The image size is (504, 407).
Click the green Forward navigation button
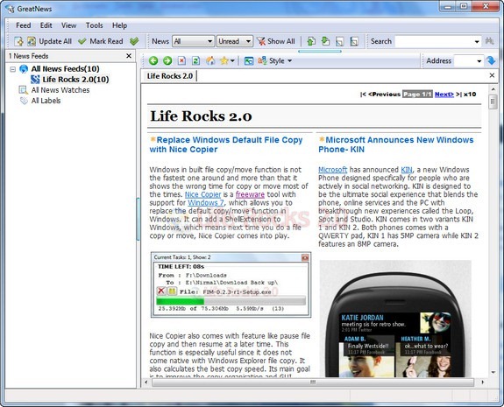(x=167, y=60)
